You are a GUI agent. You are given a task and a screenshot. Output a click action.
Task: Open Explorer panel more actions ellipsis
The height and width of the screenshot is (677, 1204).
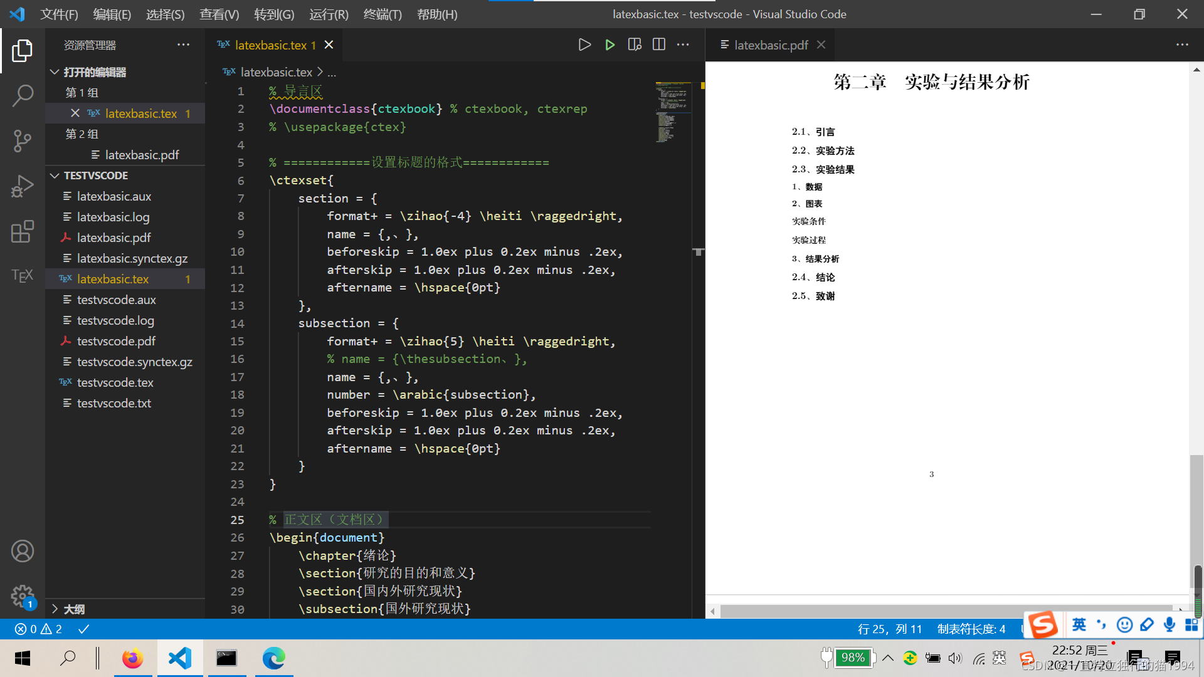[183, 45]
